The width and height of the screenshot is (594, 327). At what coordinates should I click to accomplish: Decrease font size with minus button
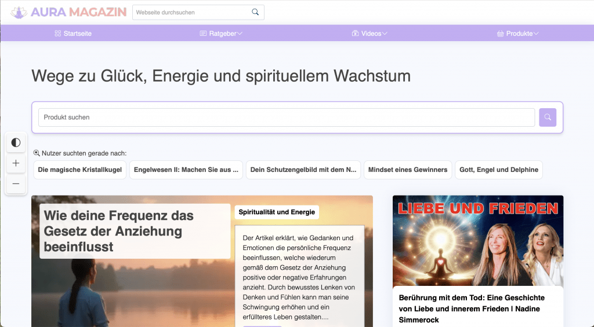click(16, 184)
